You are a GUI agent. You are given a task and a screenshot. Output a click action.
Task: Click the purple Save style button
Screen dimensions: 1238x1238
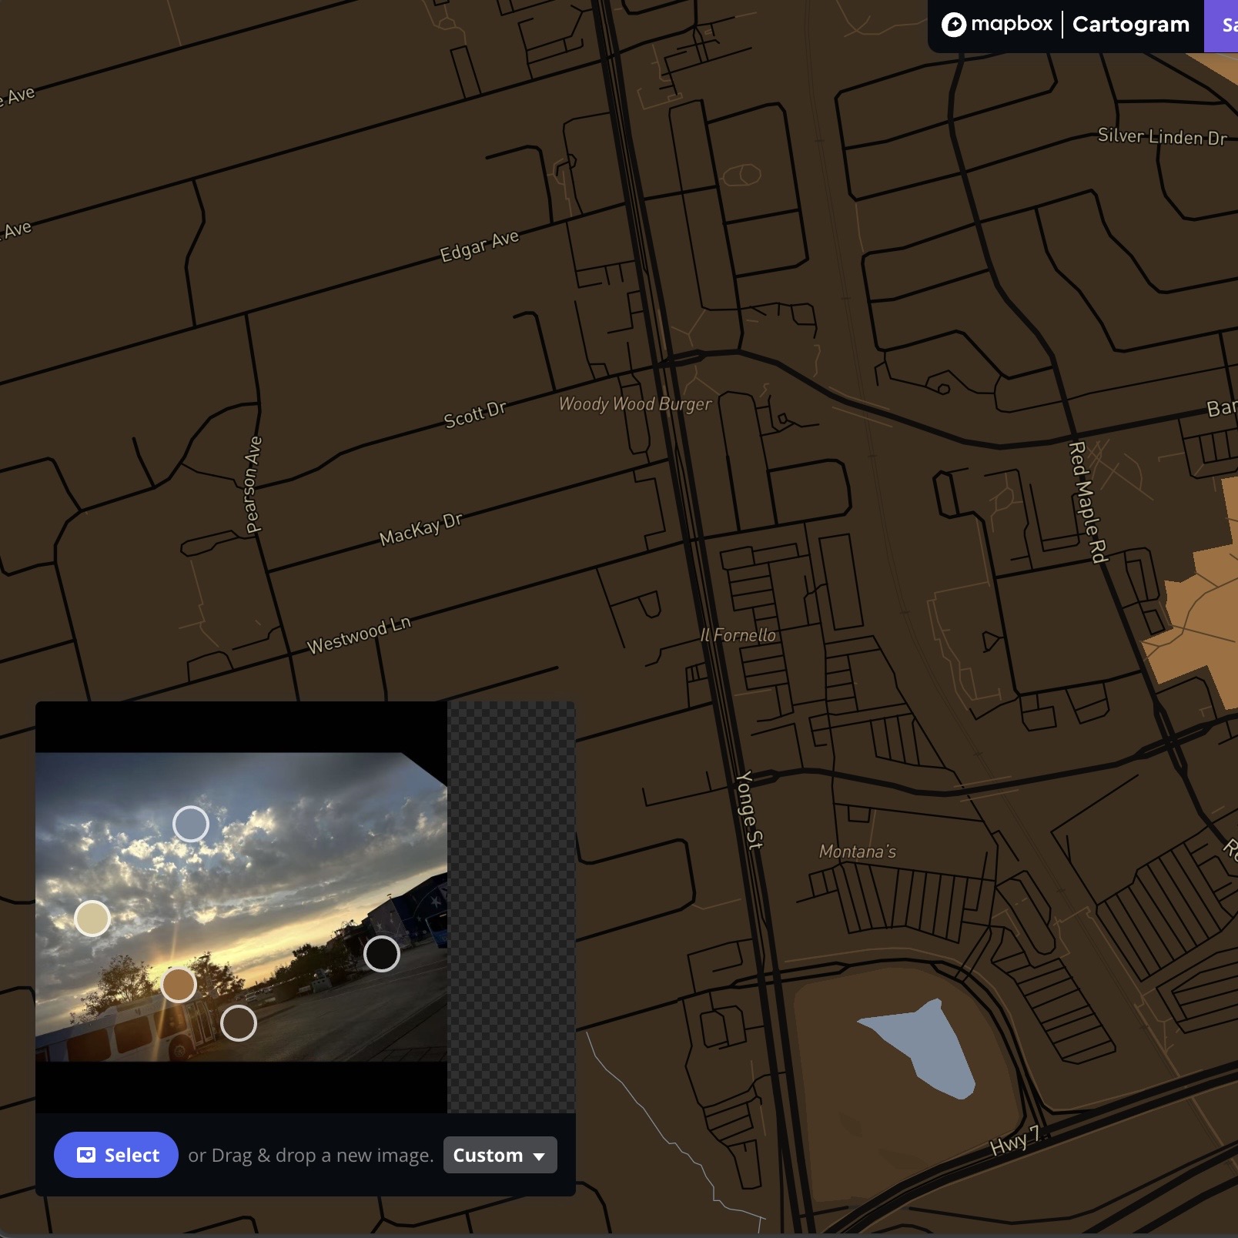[x=1226, y=24]
